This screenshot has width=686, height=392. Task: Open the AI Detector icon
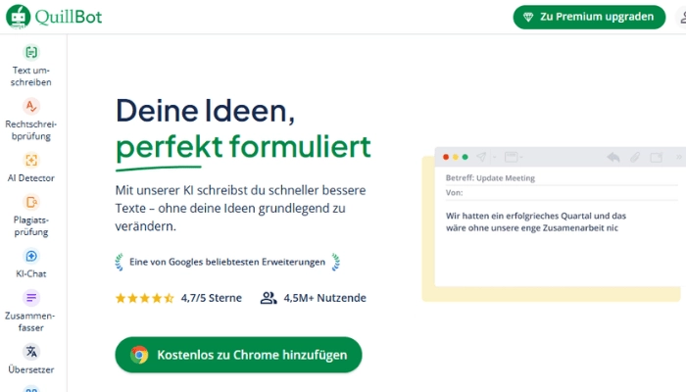[31, 160]
